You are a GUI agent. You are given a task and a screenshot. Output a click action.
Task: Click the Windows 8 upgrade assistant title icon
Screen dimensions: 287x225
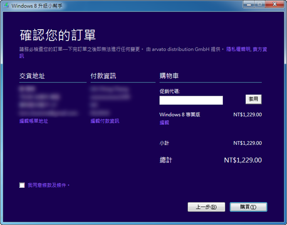[x=6, y=5]
